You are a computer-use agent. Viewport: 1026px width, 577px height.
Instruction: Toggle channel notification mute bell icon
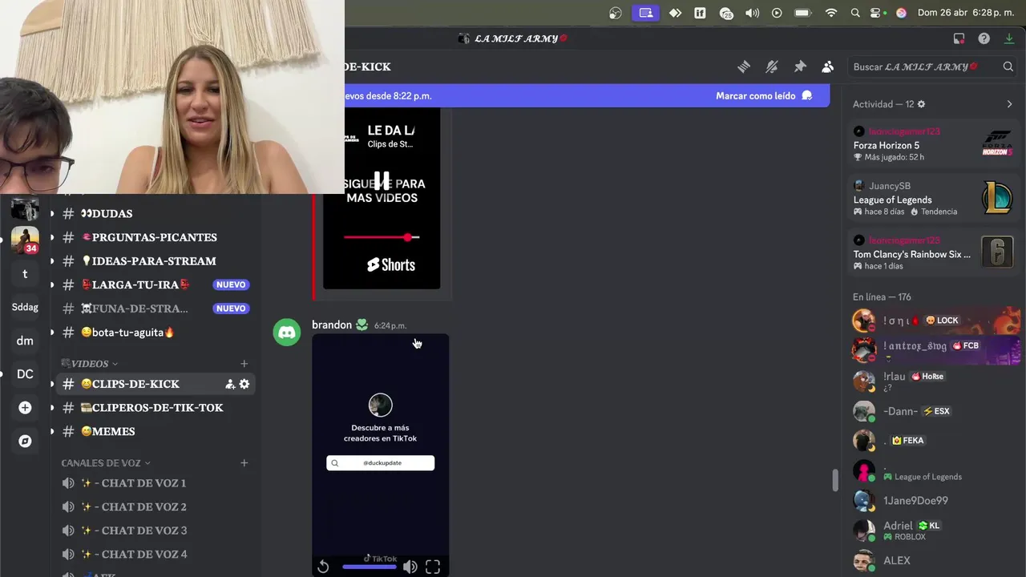pyautogui.click(x=772, y=67)
